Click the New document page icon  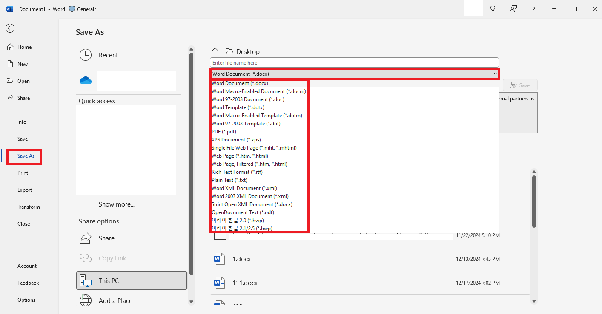click(10, 64)
